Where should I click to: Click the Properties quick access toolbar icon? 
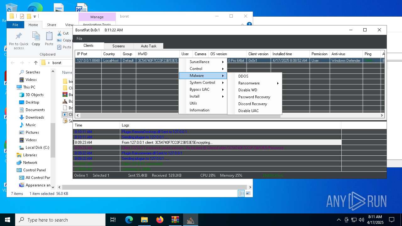[22, 16]
